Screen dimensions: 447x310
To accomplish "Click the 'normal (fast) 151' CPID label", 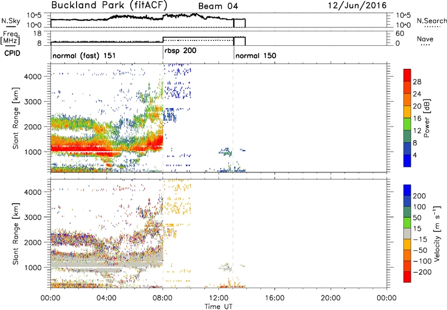I will 84,55.
